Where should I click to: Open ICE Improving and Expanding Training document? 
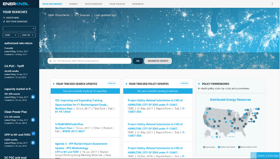coord(82,103)
